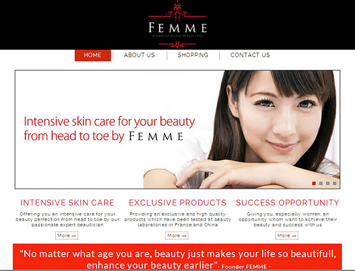Go to the ABOUT US page
The image size is (355, 271).
139,55
